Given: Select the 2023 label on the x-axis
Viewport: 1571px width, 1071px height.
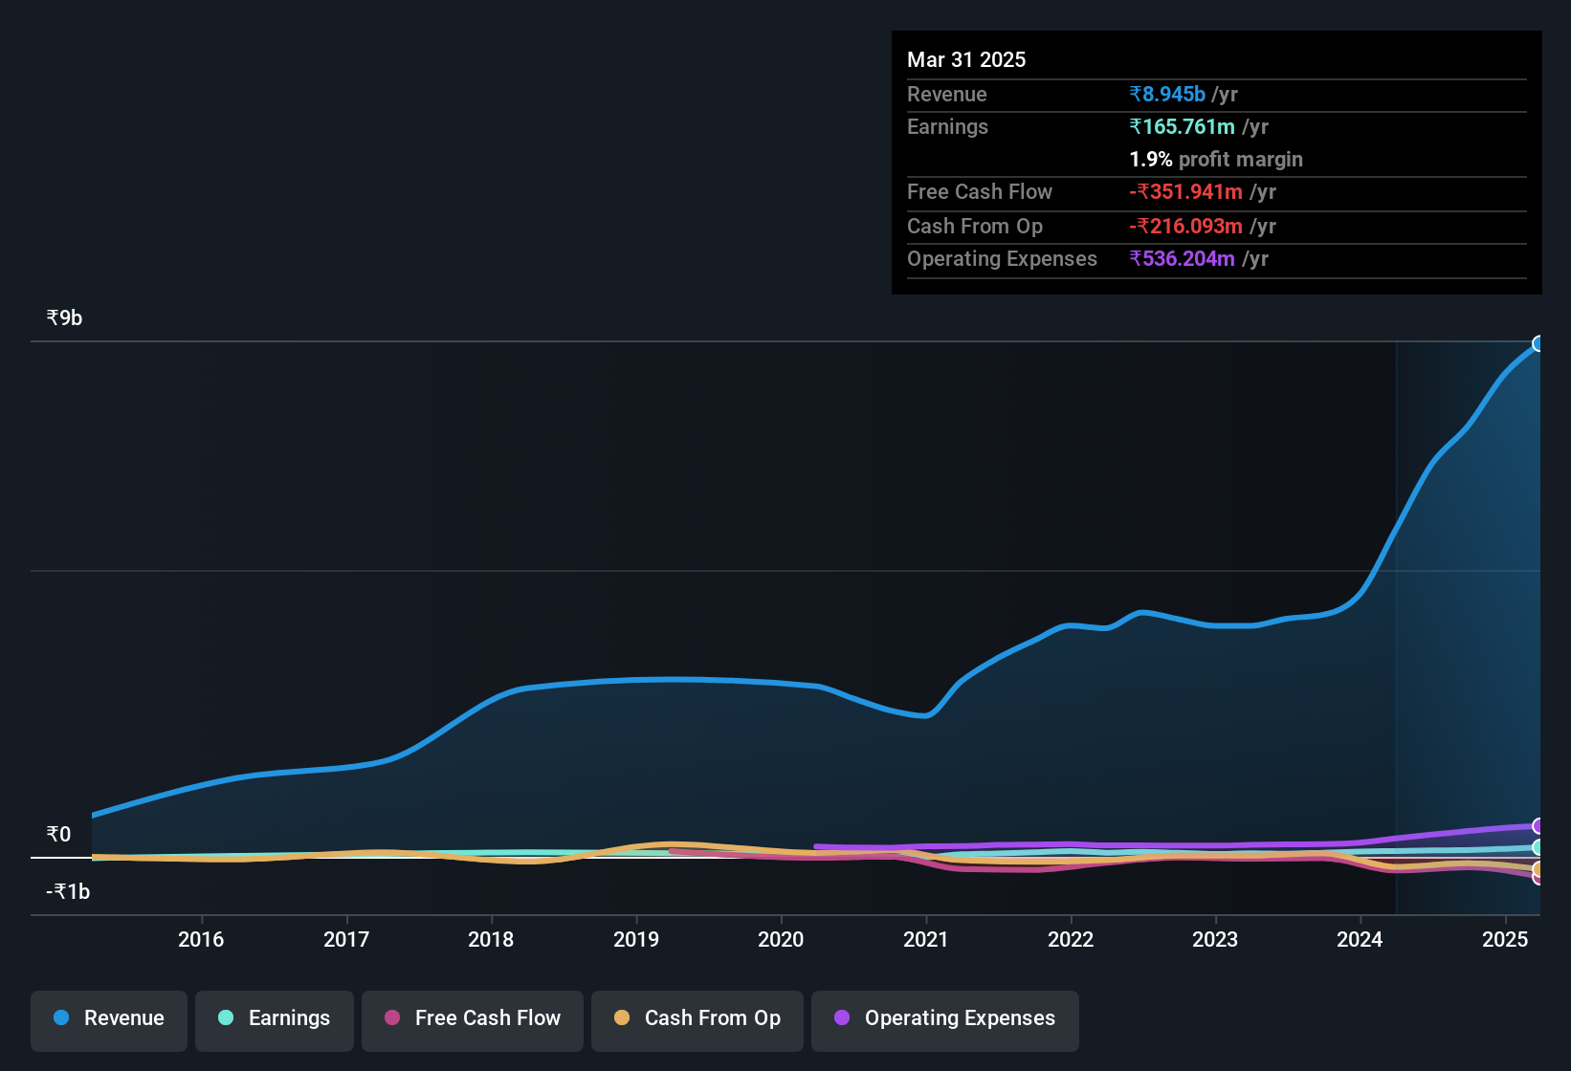Looking at the screenshot, I should click(1215, 939).
